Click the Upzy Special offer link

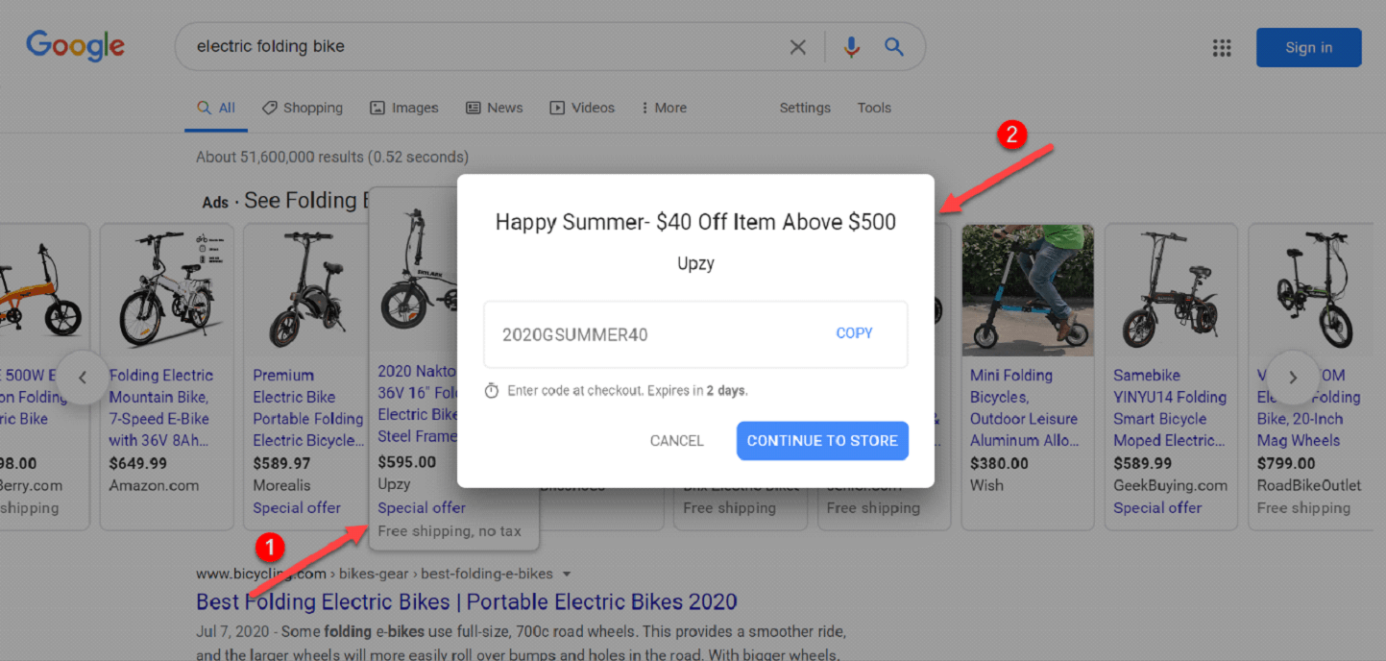click(422, 507)
